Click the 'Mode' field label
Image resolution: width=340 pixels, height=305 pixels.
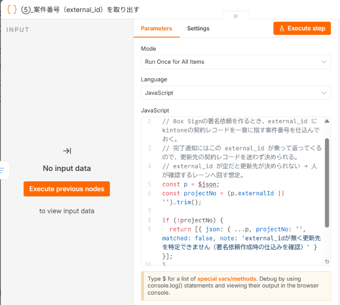click(x=148, y=49)
